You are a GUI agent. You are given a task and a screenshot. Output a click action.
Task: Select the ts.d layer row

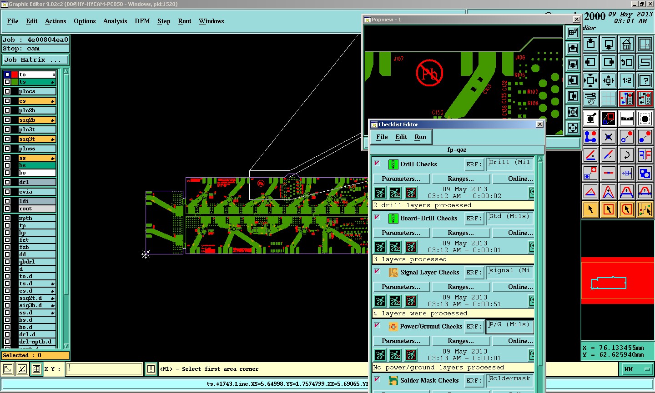coord(37,284)
